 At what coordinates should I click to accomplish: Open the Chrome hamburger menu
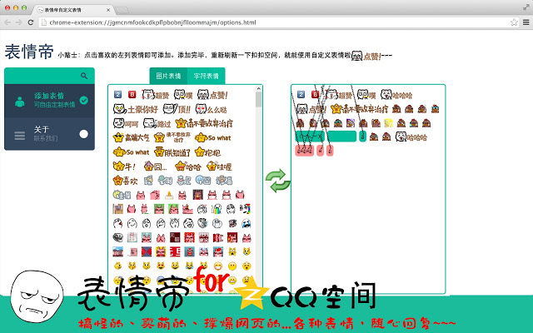pos(526,22)
